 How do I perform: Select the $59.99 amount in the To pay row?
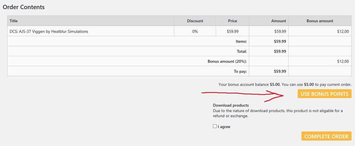[x=280, y=71]
